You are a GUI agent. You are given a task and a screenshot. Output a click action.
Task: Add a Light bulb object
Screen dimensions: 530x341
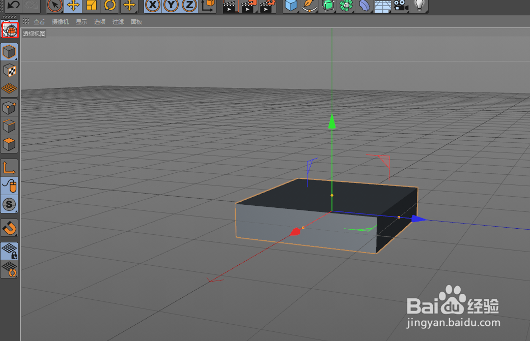(x=419, y=6)
